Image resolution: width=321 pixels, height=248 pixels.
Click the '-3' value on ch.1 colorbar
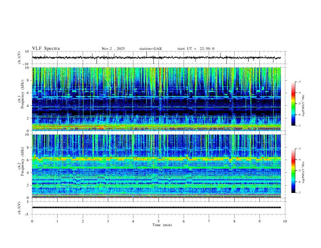coord(299,81)
